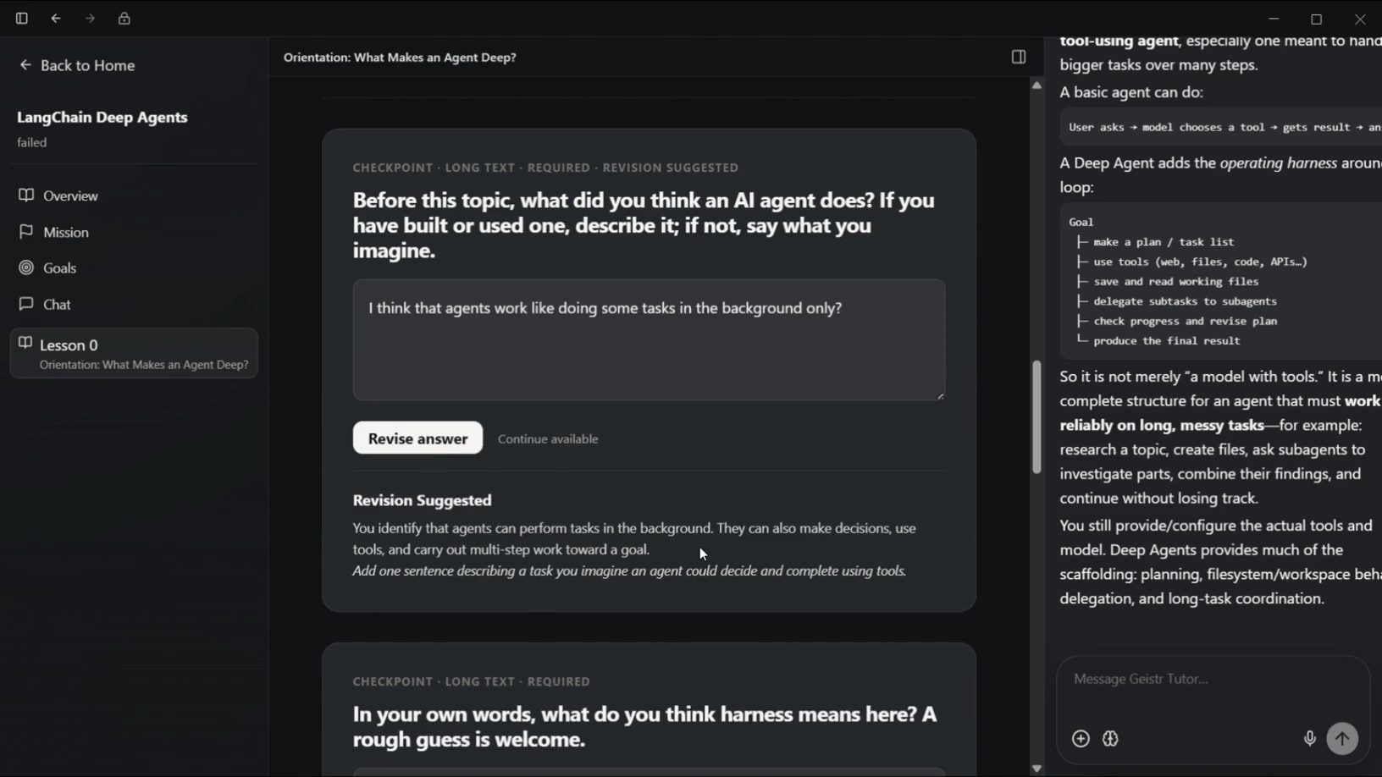Go forward with the forward arrow
The height and width of the screenshot is (777, 1382).
[90, 18]
